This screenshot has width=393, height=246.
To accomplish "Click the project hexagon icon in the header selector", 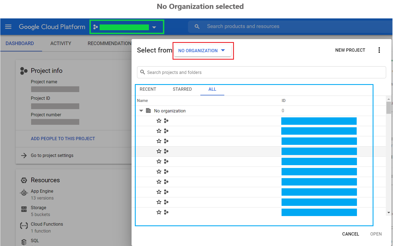I will coord(95,27).
